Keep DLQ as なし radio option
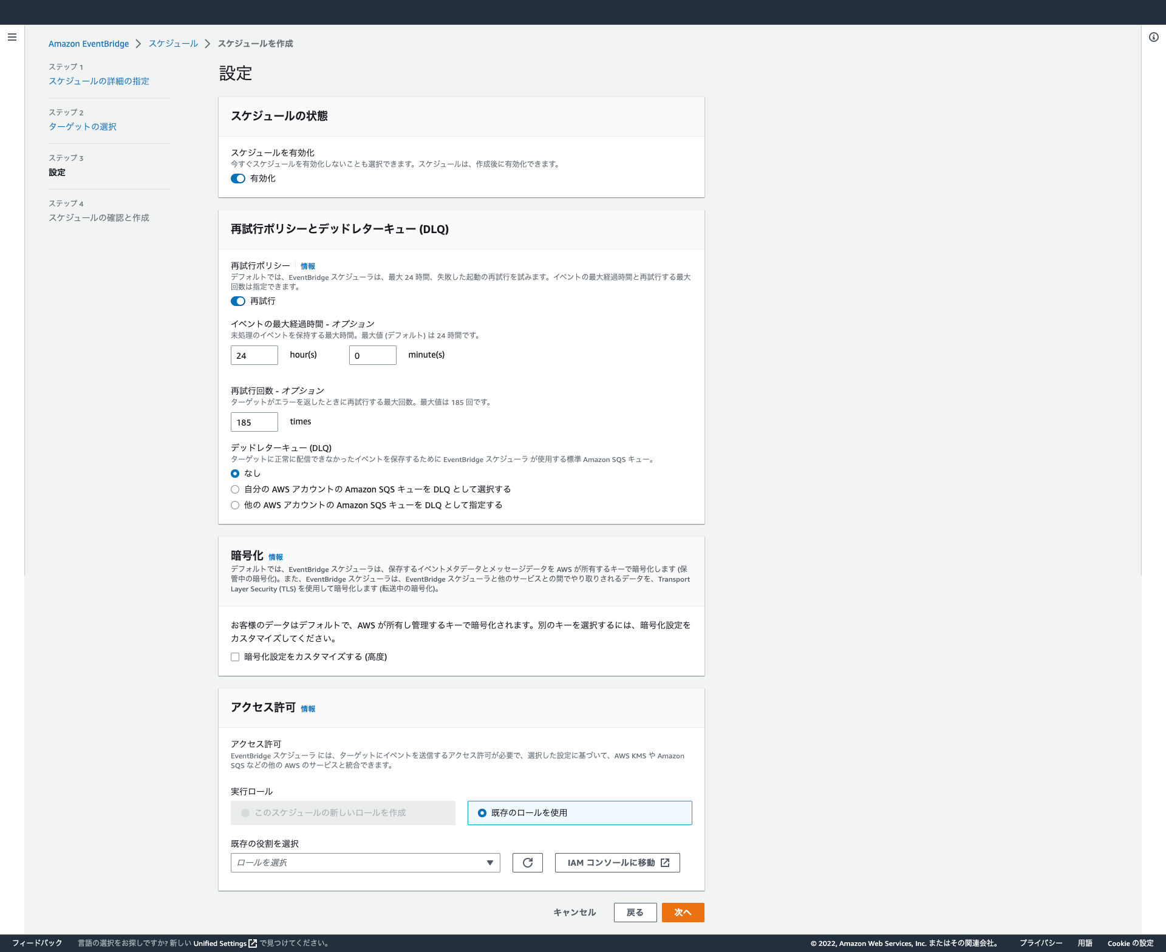This screenshot has height=952, width=1166. 235,473
